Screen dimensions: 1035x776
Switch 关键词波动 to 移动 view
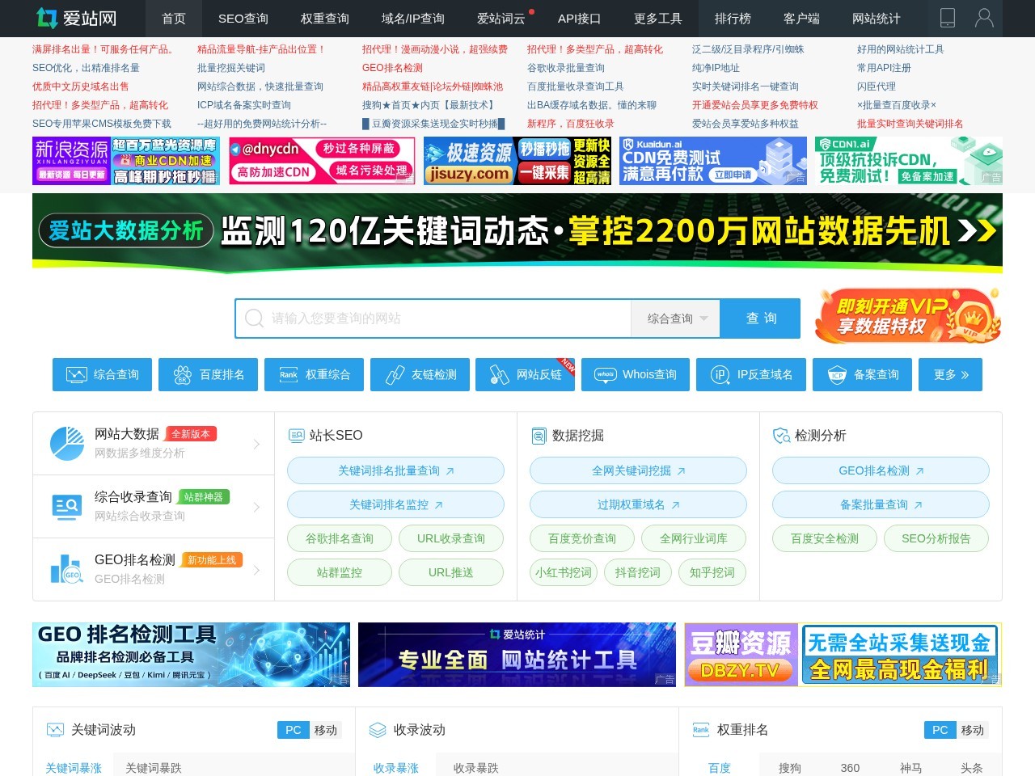pyautogui.click(x=326, y=730)
